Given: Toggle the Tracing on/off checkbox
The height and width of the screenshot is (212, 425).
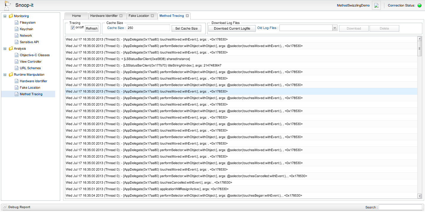Looking at the screenshot, I should [73, 28].
